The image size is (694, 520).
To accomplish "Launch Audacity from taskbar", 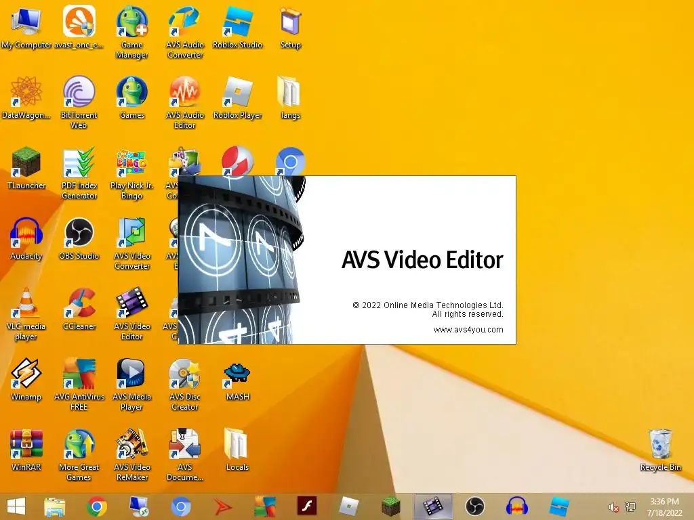I will pyautogui.click(x=517, y=506).
